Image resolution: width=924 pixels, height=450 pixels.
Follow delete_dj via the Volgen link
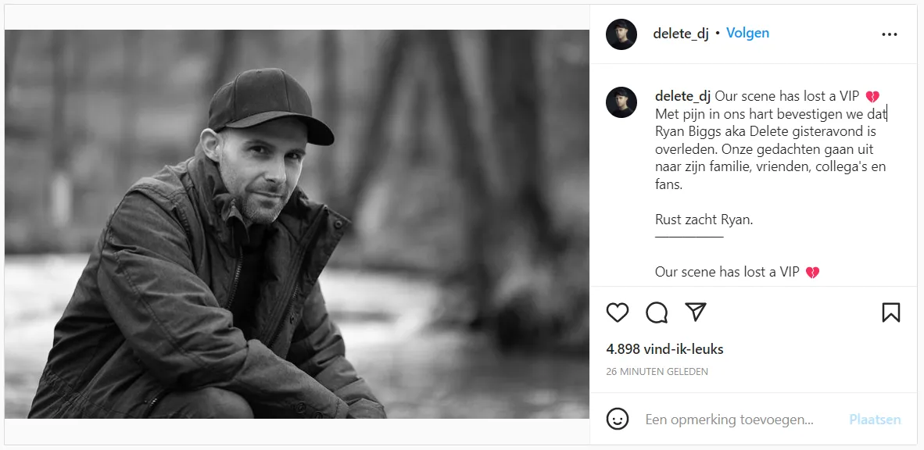point(747,33)
